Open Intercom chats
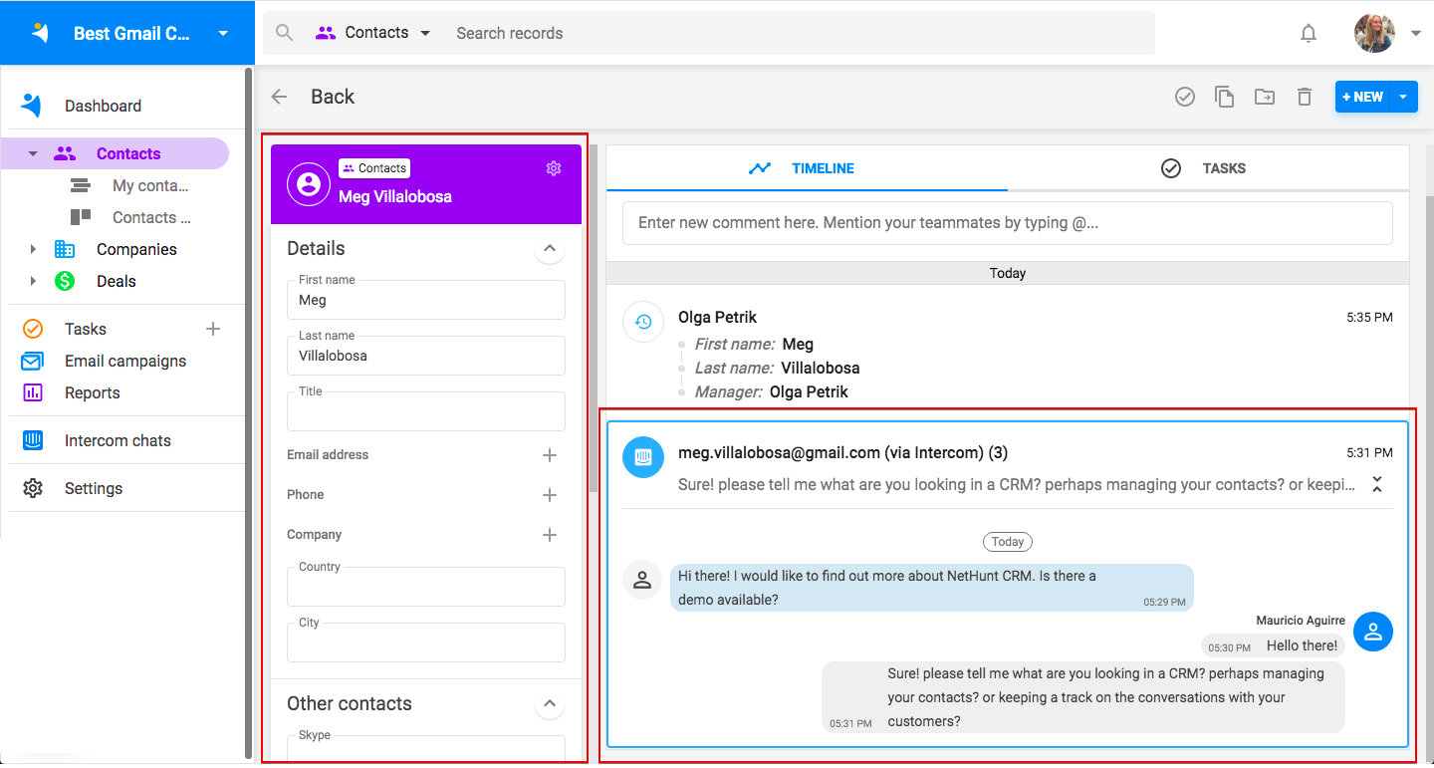 coord(118,440)
